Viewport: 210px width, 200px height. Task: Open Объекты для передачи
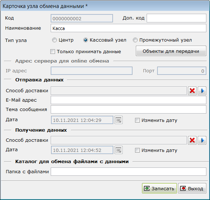click(171, 51)
